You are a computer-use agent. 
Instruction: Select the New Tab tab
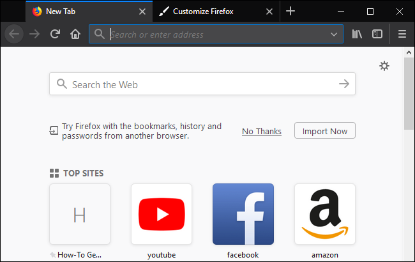pyautogui.click(x=83, y=12)
